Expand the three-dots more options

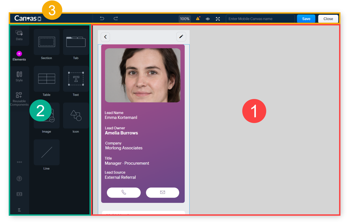[19, 162]
